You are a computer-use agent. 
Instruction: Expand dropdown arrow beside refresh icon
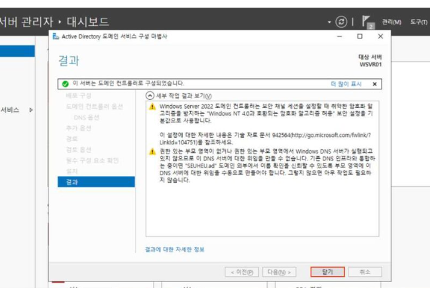pos(329,23)
